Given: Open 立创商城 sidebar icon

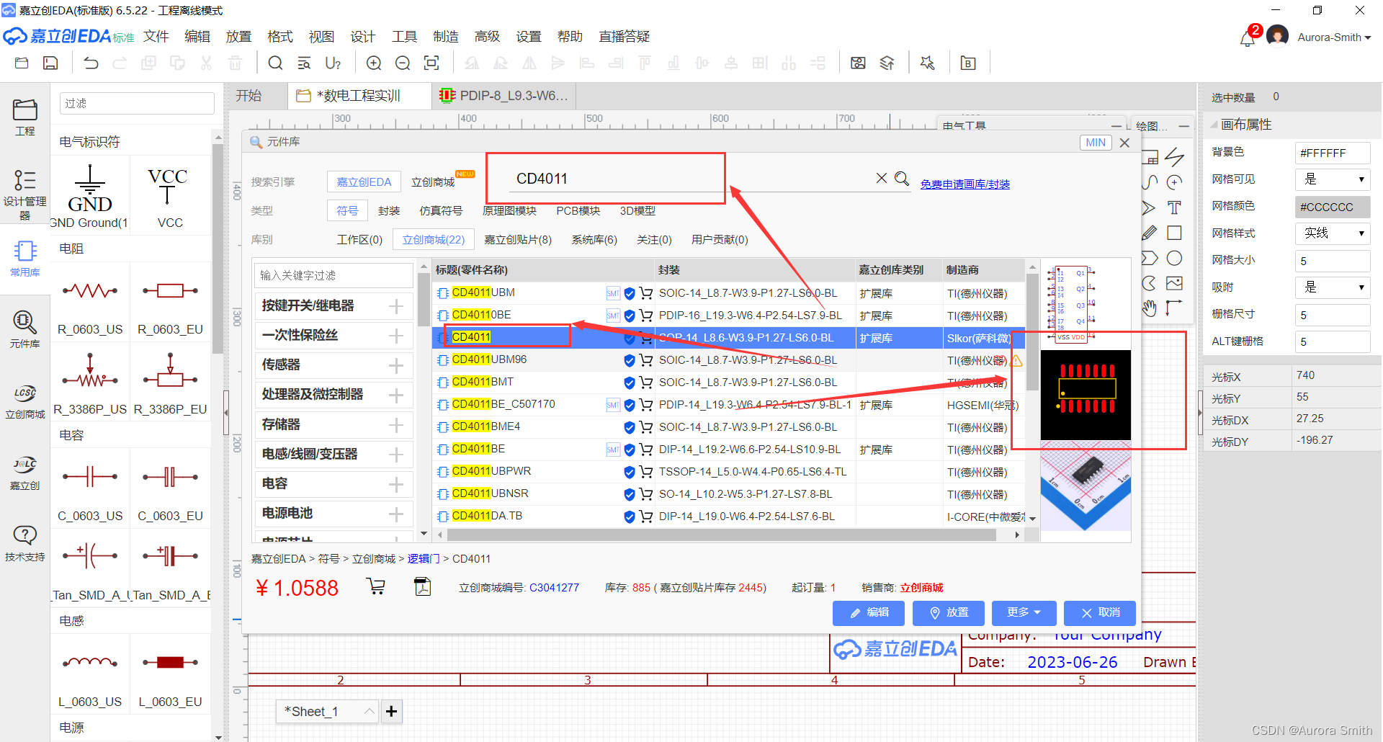Looking at the screenshot, I should (24, 401).
